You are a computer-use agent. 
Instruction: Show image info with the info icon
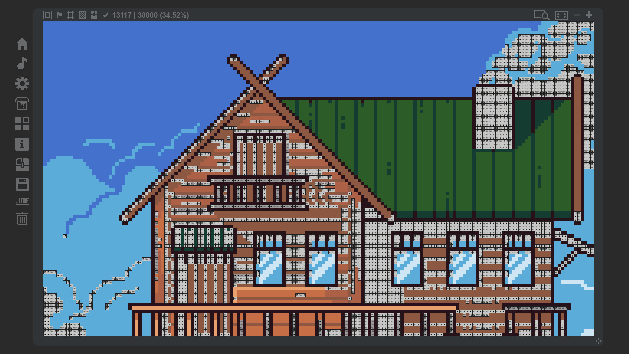[22, 144]
